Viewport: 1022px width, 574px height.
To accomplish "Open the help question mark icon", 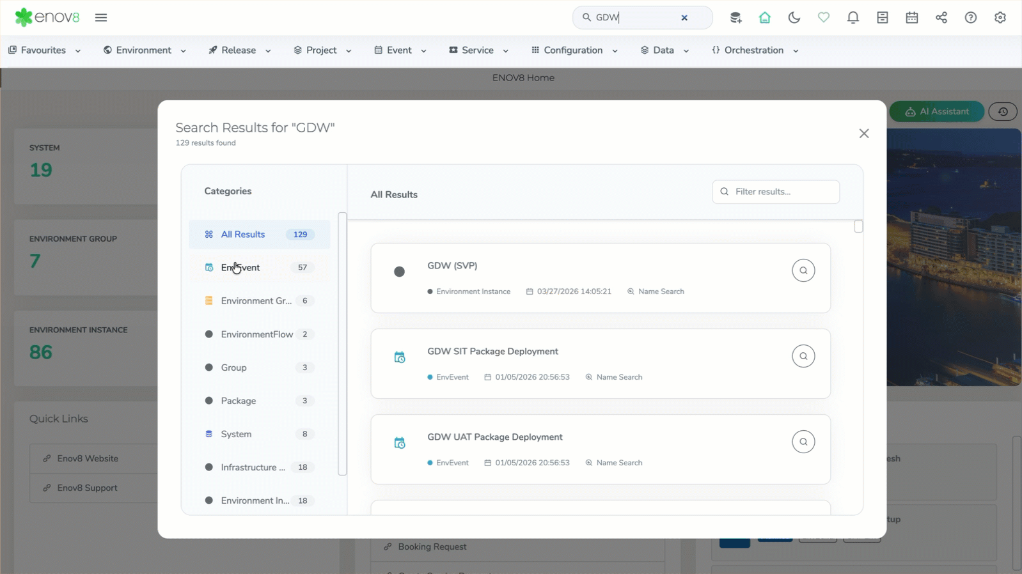I will click(970, 17).
